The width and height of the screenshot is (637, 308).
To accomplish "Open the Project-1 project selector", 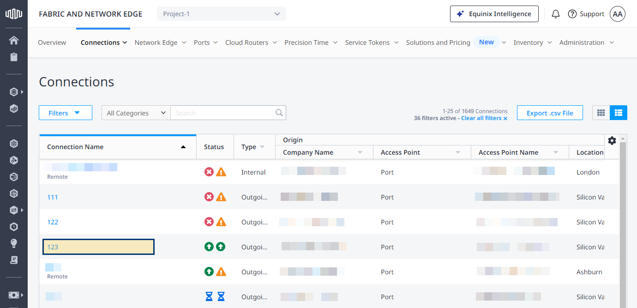I will tap(222, 14).
